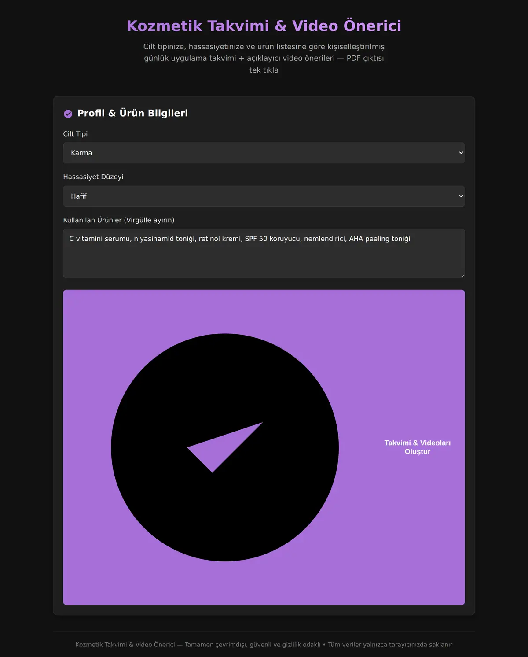Click the footer text about offline privacy
Image resolution: width=528 pixels, height=657 pixels.
[264, 645]
